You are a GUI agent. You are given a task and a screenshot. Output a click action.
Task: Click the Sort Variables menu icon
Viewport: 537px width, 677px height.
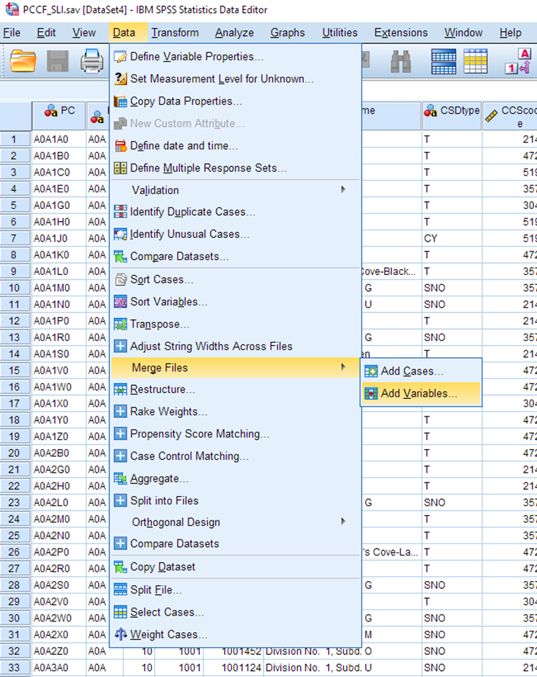point(121,302)
